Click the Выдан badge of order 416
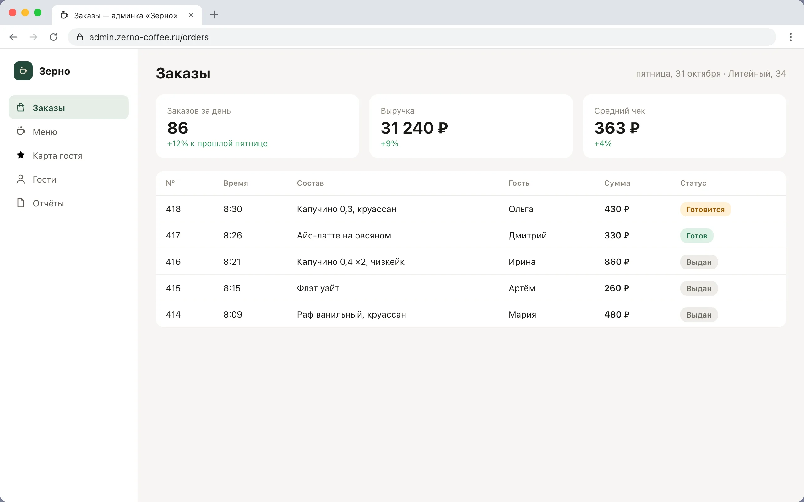This screenshot has height=502, width=804. (699, 262)
